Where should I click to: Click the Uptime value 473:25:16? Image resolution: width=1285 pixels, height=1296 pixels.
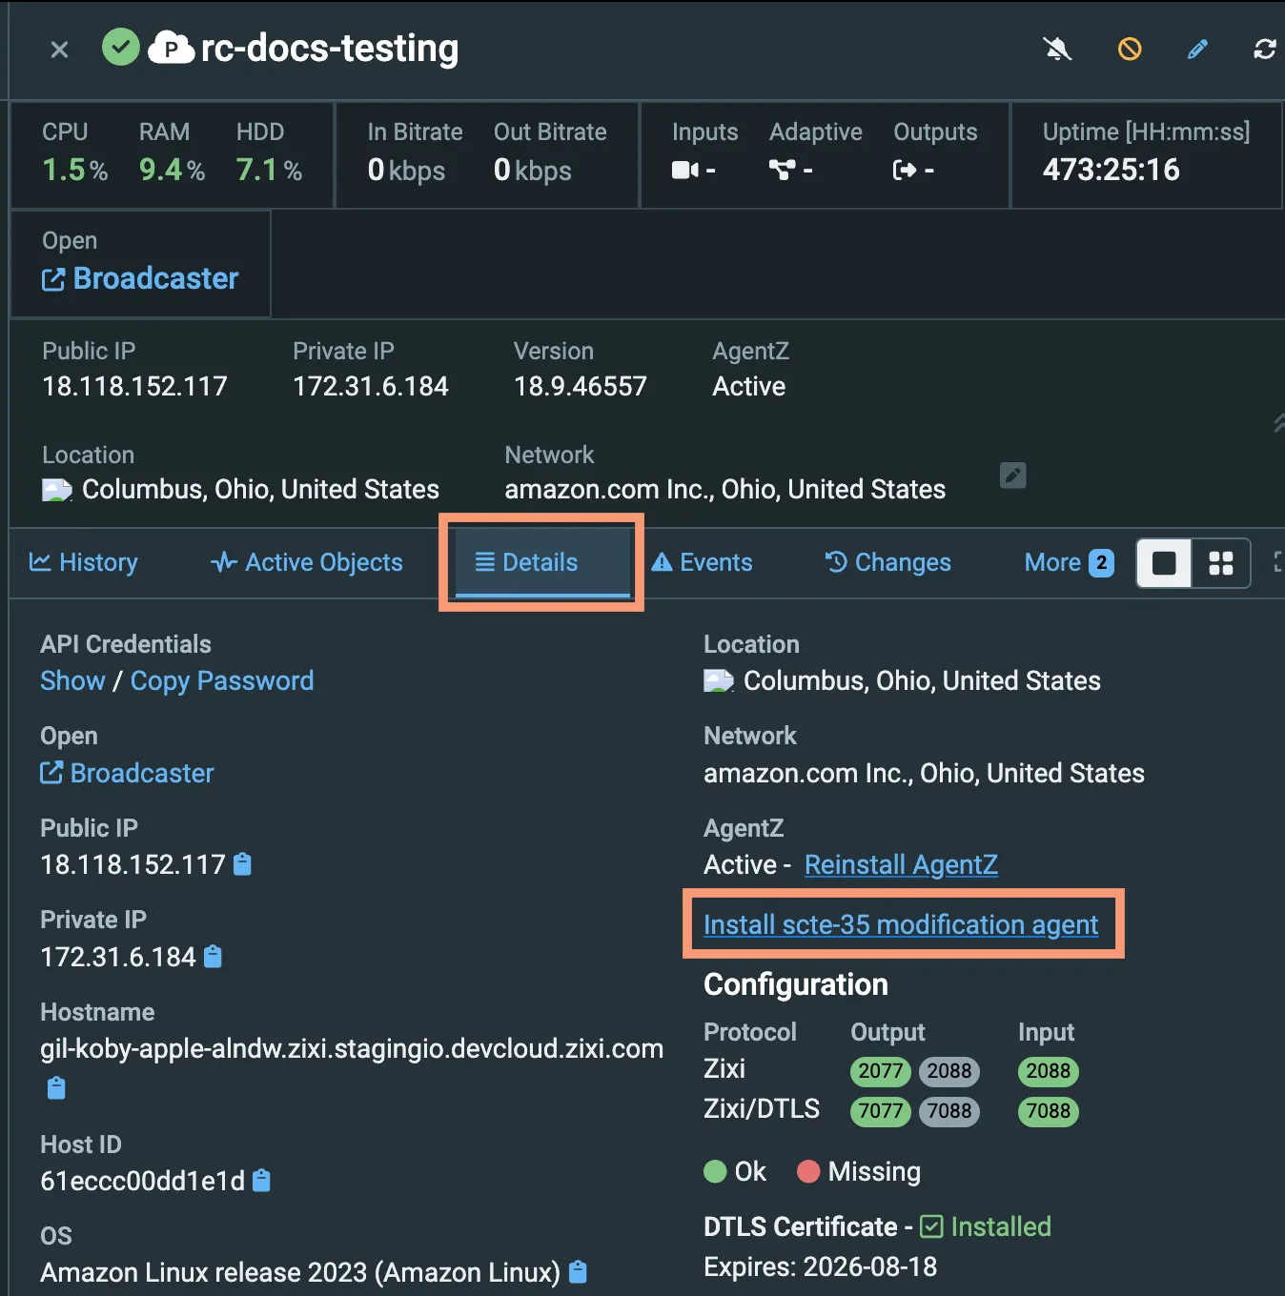1112,170
